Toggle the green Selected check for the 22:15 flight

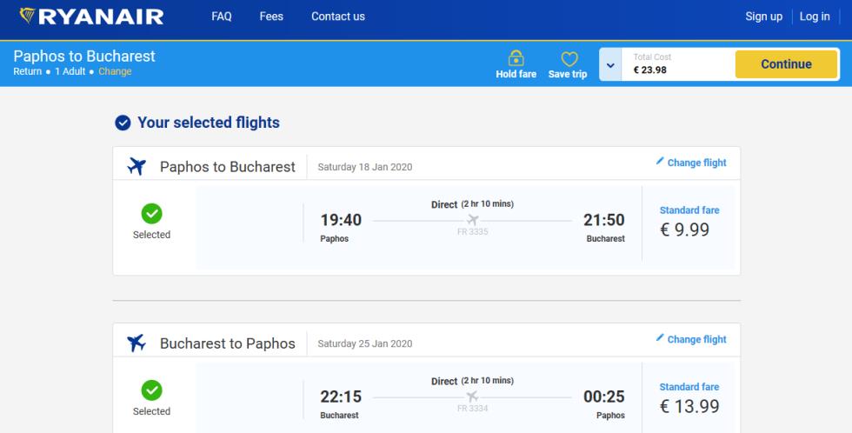(151, 390)
